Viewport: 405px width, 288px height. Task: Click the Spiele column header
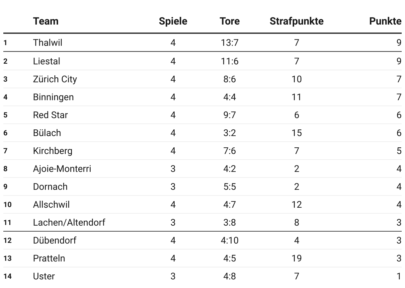173,21
